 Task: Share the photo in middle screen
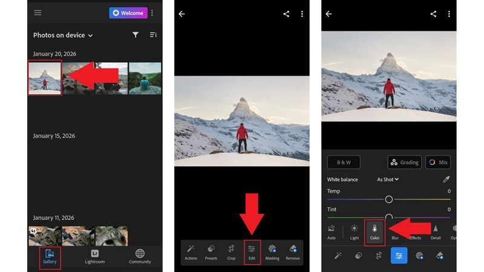(x=286, y=14)
